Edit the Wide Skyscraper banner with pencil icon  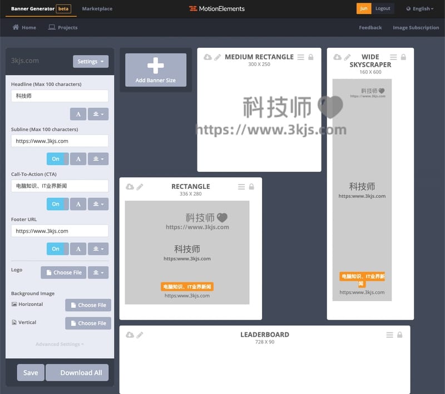tap(347, 57)
